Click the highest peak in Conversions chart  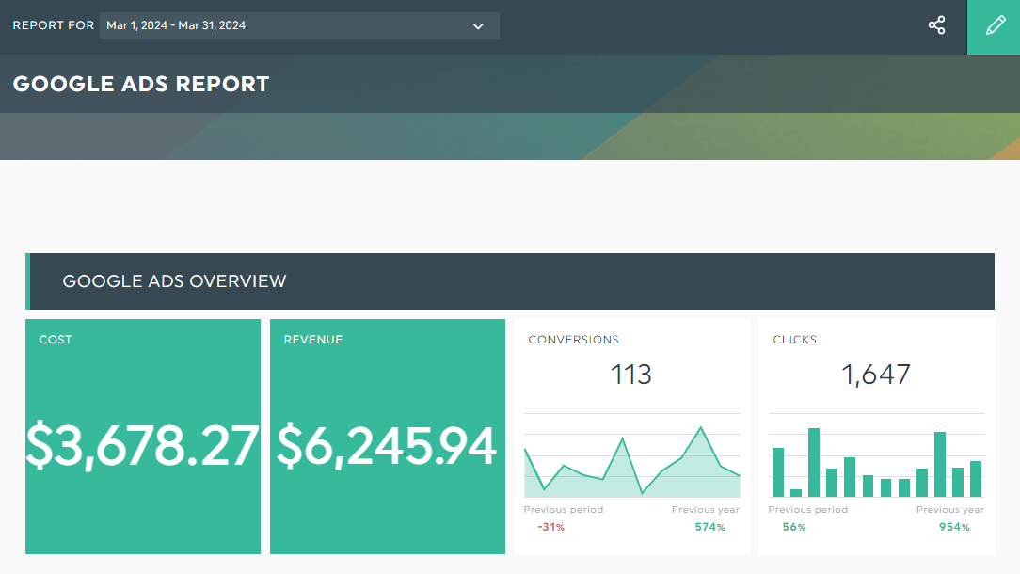(x=701, y=427)
